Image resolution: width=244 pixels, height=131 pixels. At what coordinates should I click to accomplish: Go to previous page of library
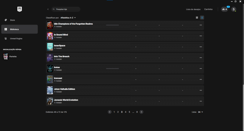[x=110, y=112]
